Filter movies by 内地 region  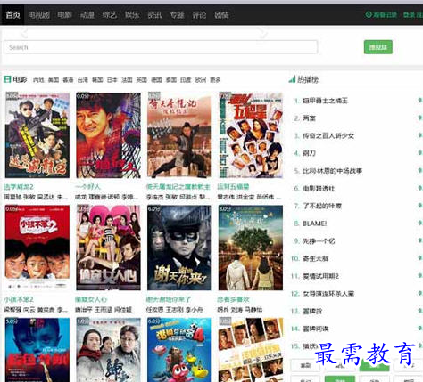click(38, 80)
